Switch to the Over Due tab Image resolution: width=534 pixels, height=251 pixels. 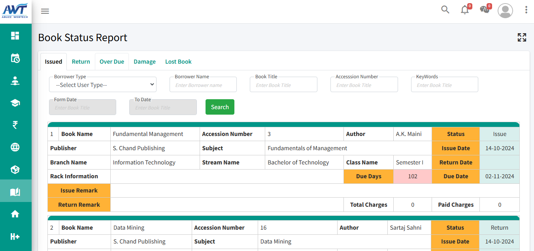pyautogui.click(x=112, y=62)
